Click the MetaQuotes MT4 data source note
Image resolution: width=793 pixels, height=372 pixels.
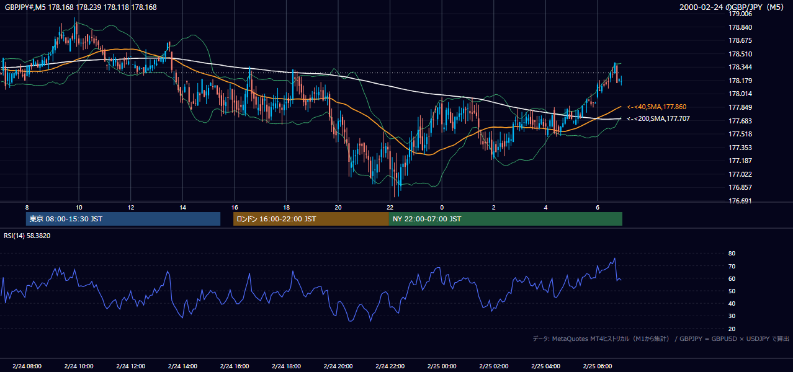tap(661, 339)
